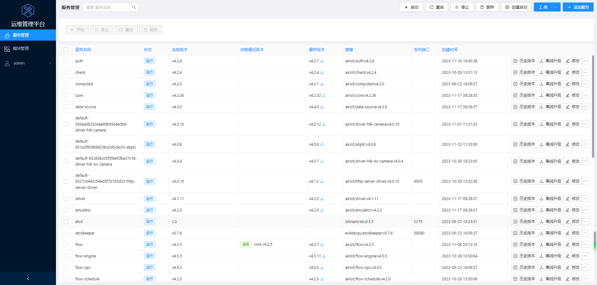Viewport: 597px width, 285px height.
Task: Click the service name search field
Action: point(106,7)
